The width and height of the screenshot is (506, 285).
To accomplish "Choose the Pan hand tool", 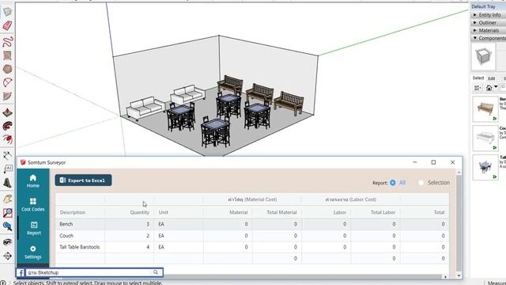I will pyautogui.click(x=7, y=199).
